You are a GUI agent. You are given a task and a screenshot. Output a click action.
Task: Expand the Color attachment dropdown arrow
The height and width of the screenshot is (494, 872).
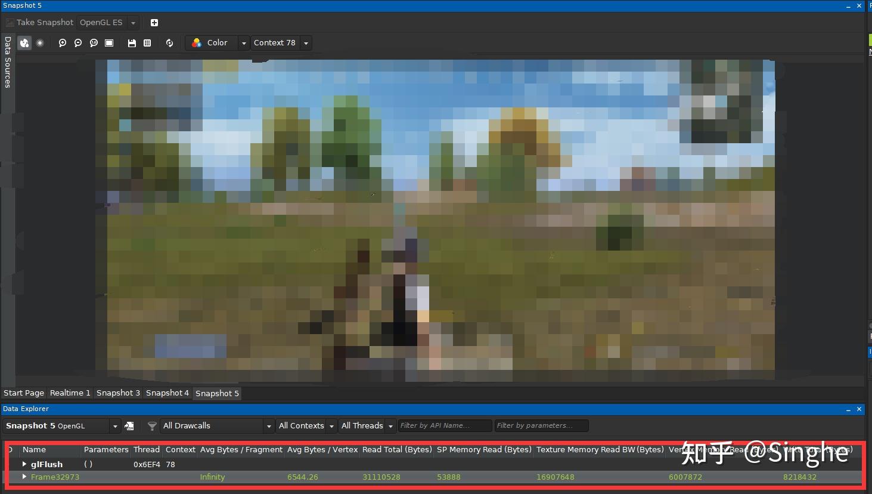[244, 43]
